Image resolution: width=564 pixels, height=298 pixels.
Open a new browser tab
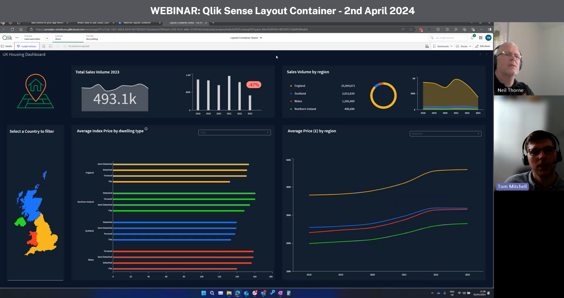click(x=213, y=23)
